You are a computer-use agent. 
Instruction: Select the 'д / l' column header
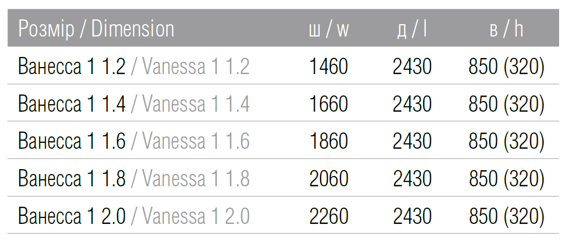(x=412, y=30)
